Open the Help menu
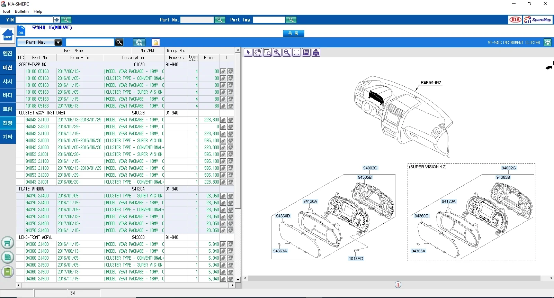The image size is (554, 298). point(38,11)
